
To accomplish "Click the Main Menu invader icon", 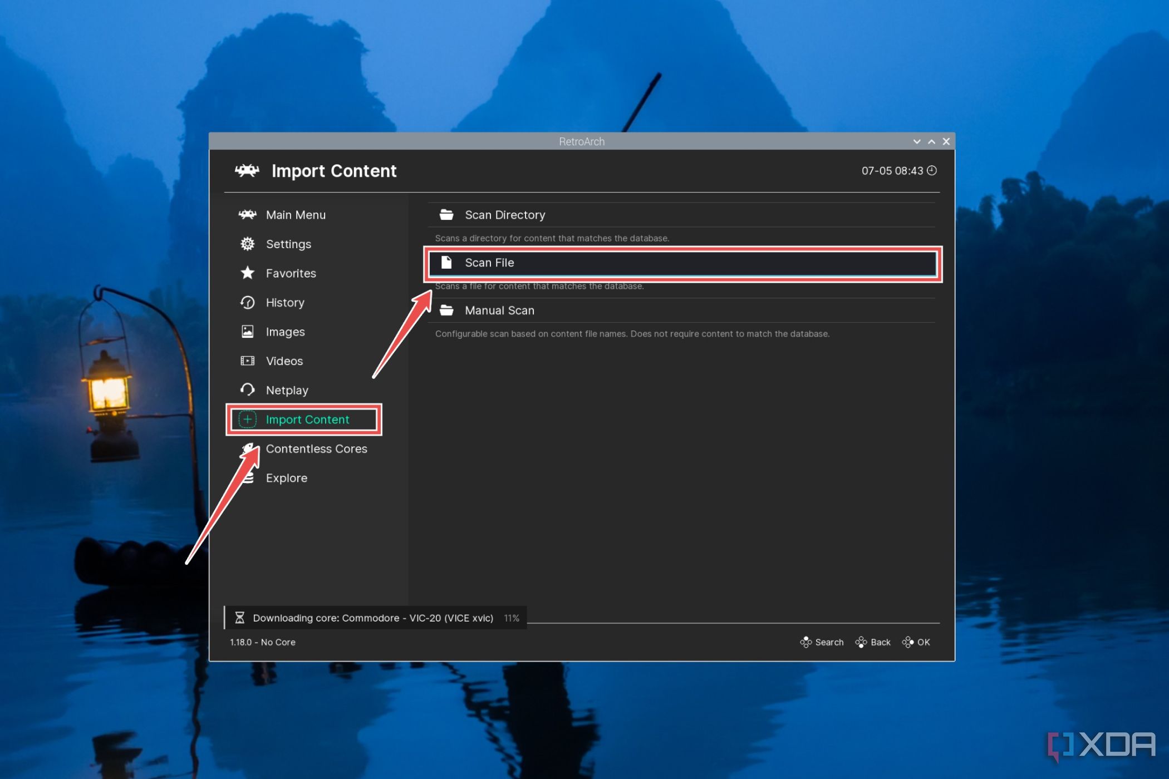I will (247, 215).
